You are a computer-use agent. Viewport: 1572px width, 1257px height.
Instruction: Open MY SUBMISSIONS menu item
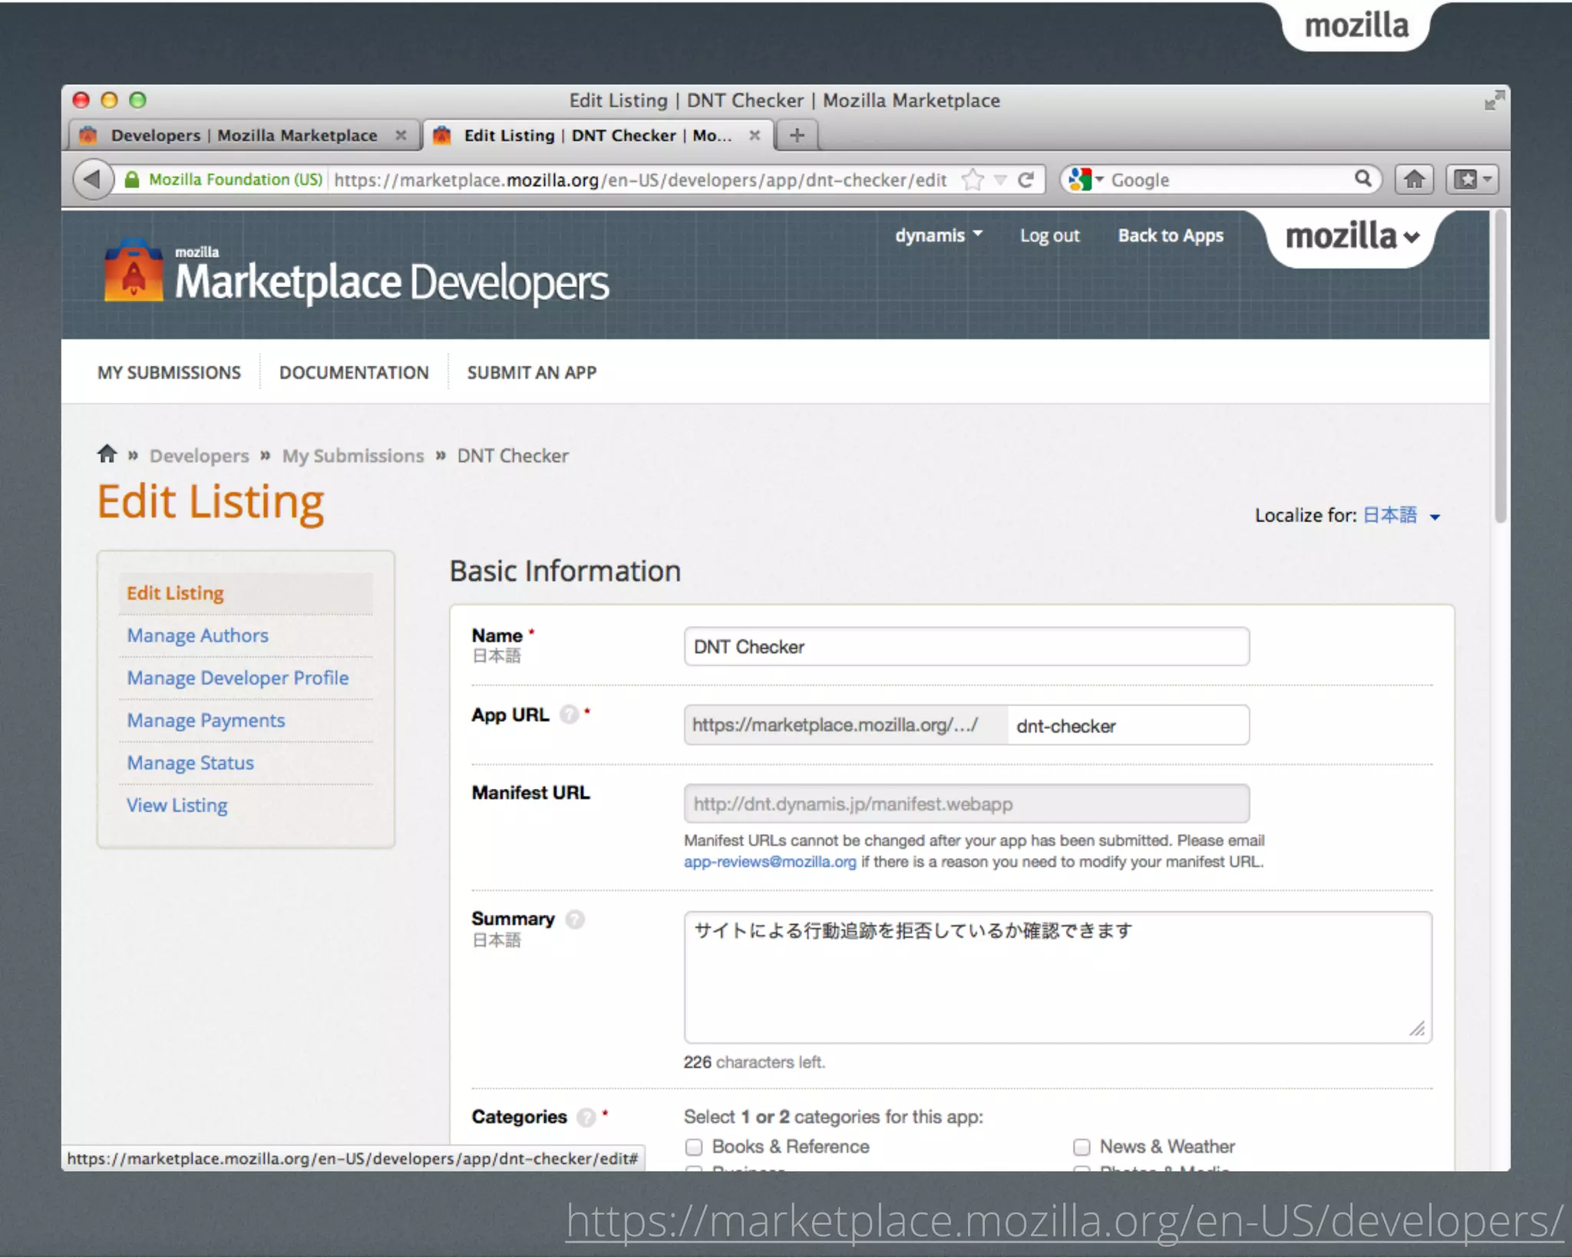click(x=169, y=372)
